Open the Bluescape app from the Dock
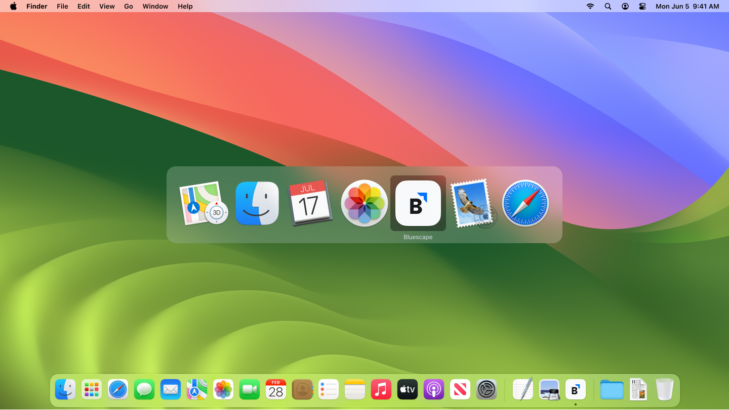This screenshot has width=729, height=410. coord(575,389)
